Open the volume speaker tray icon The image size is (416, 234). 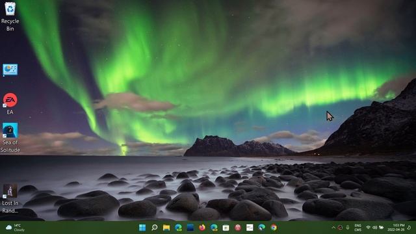click(x=374, y=227)
